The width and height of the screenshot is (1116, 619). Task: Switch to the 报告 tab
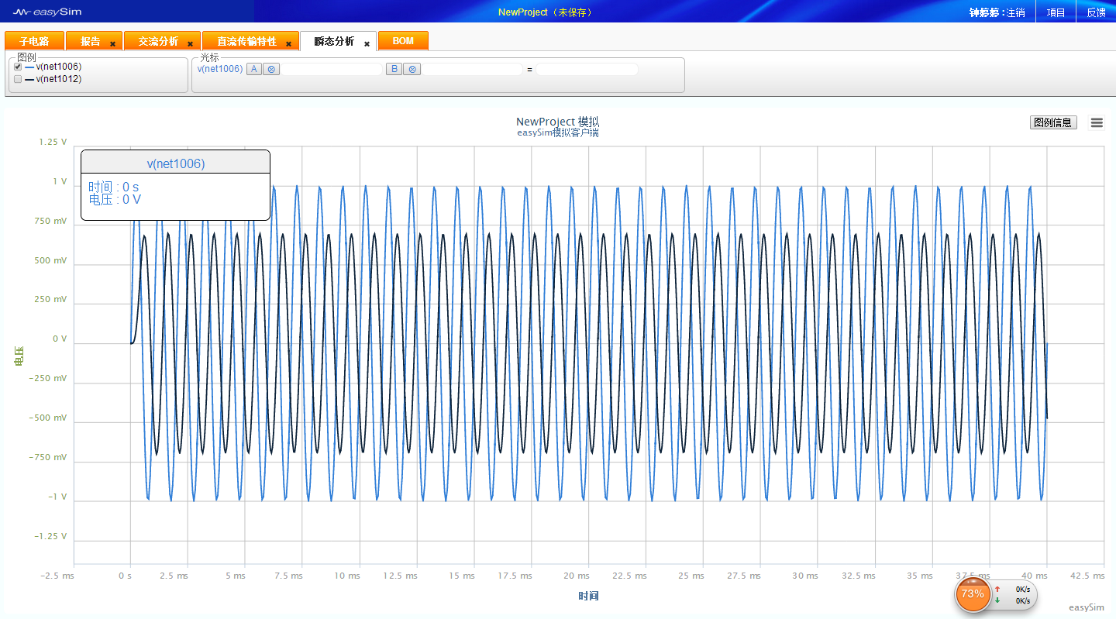(x=91, y=41)
